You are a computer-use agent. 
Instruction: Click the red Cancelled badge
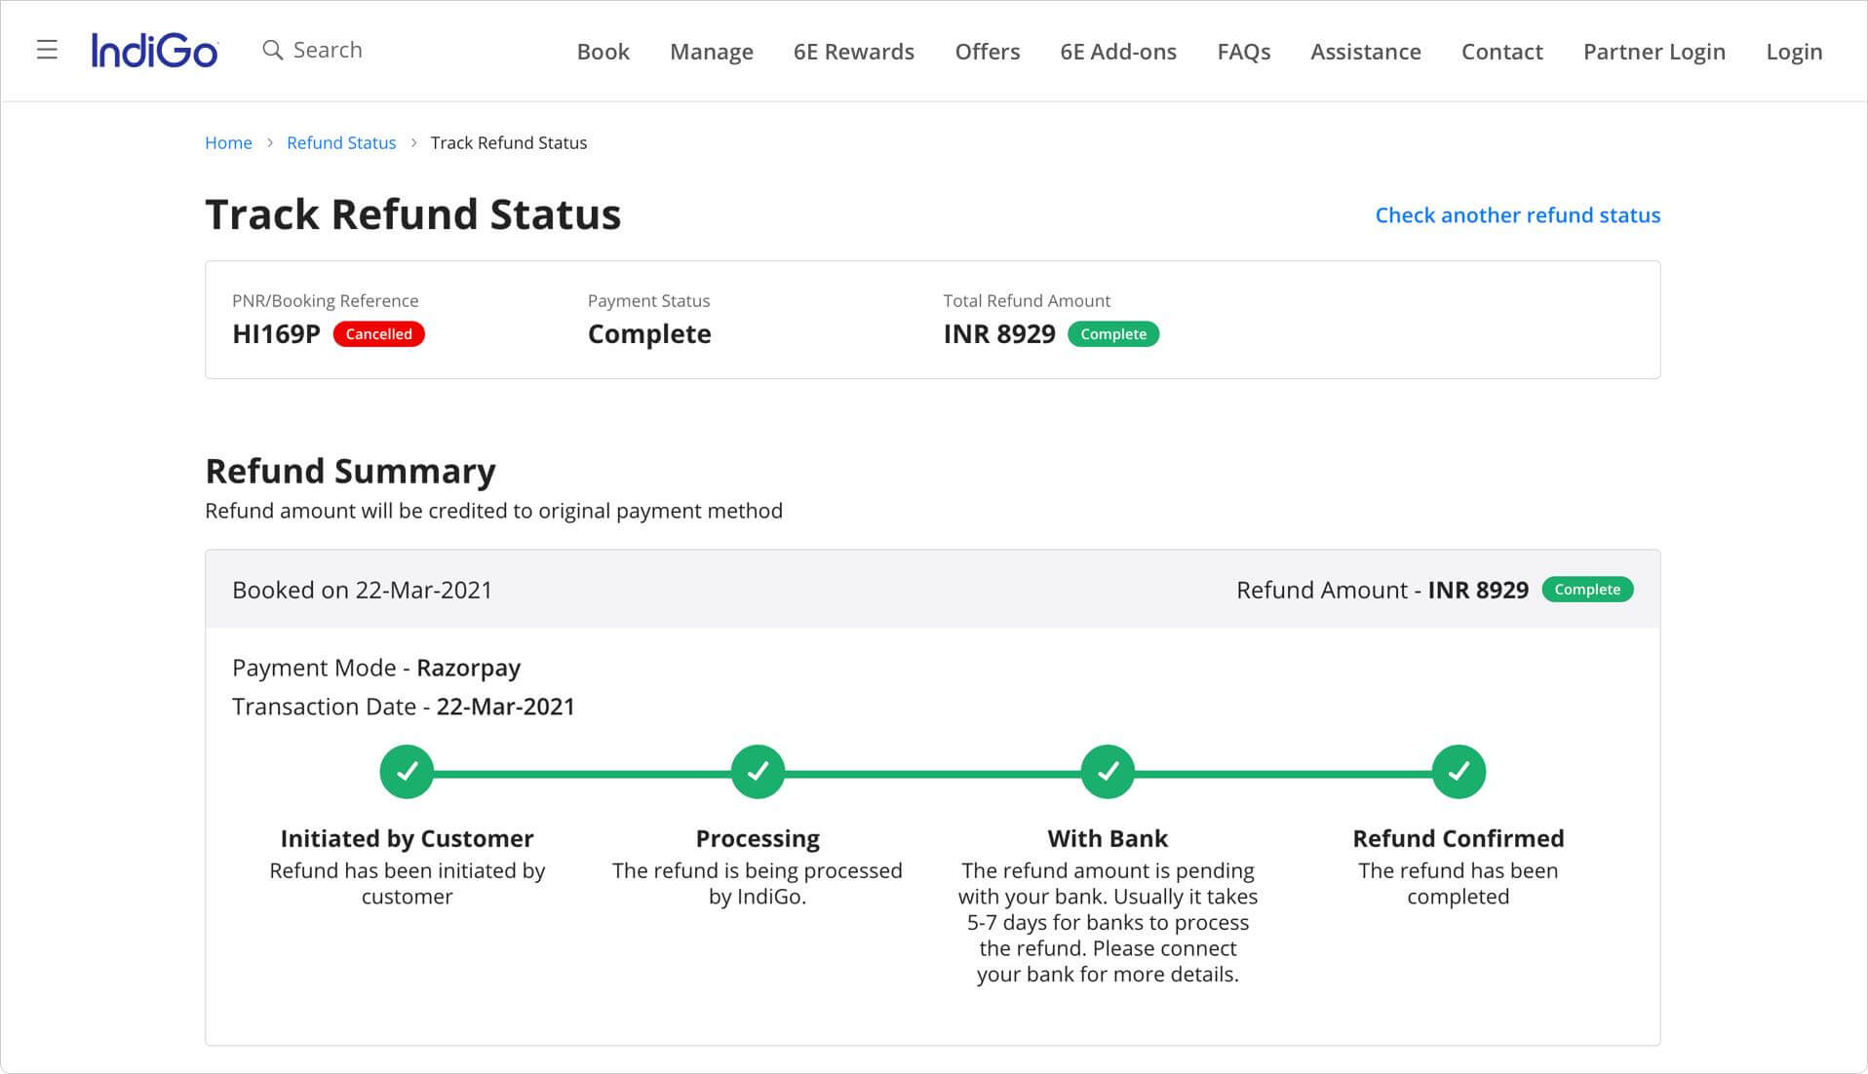(x=378, y=334)
